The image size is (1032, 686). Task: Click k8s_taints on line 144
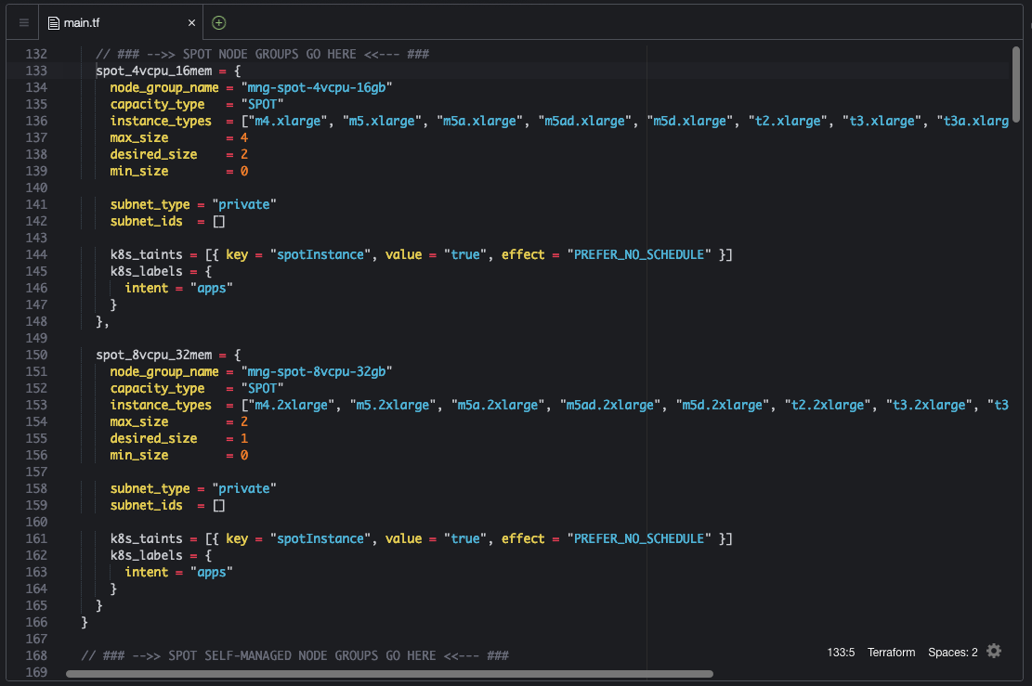146,254
